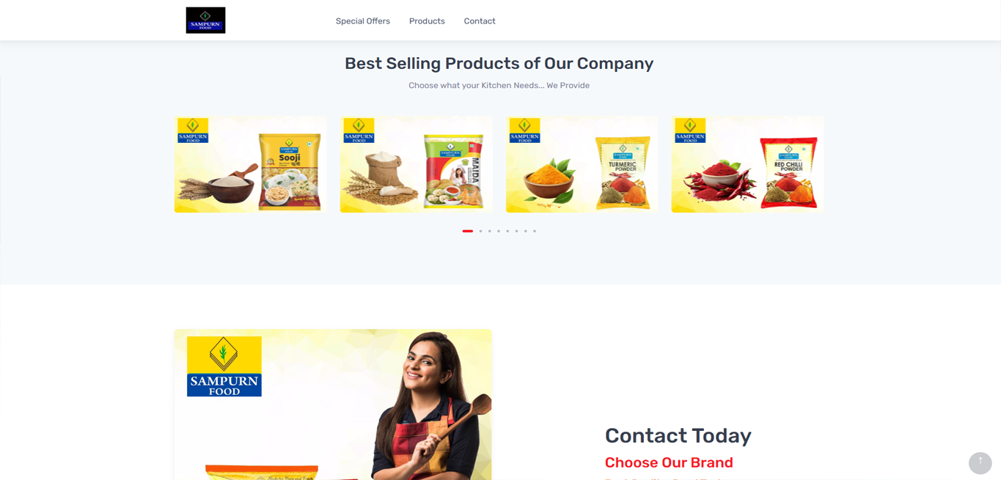Jump to the last carousel slide dot
Screen dimensions: 1001x480
[535, 231]
